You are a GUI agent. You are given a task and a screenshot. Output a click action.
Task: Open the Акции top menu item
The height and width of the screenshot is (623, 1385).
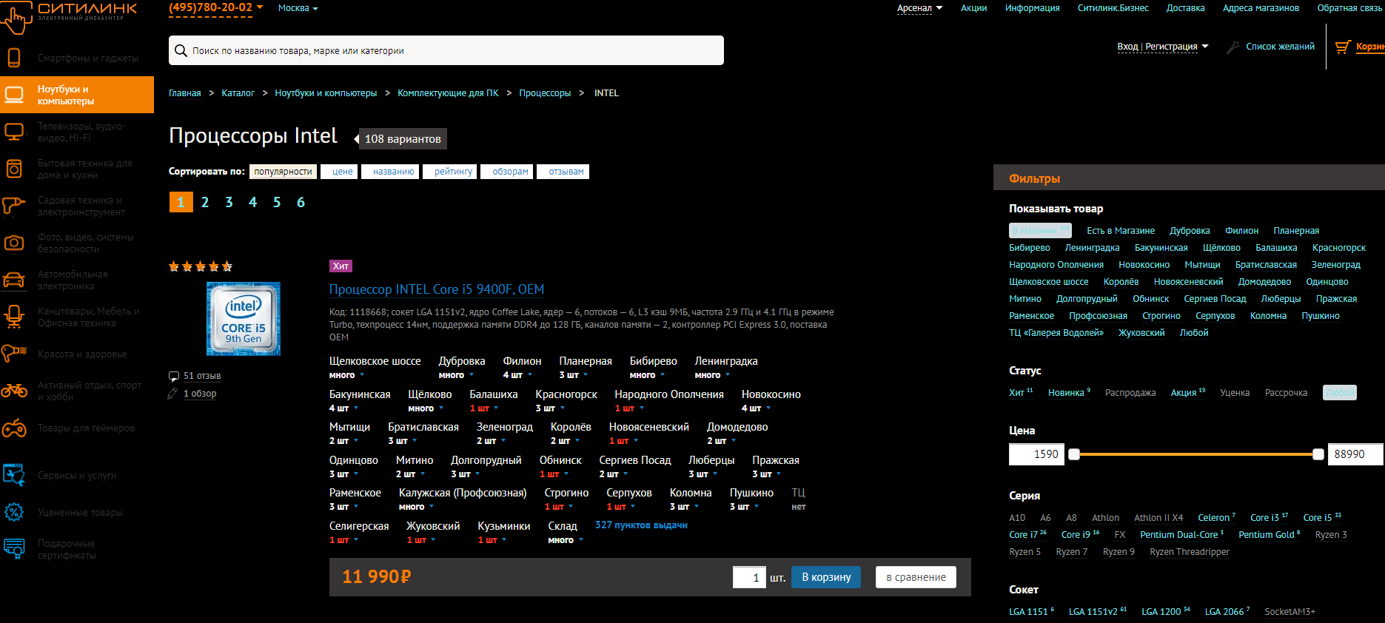(973, 8)
